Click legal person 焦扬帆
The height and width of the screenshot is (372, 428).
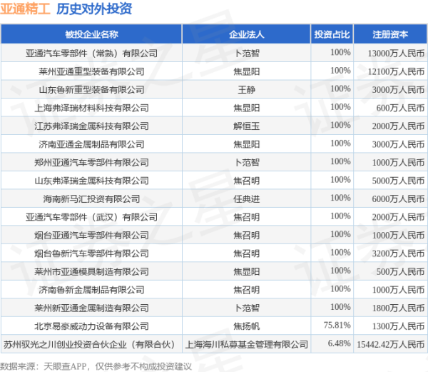[x=246, y=326]
